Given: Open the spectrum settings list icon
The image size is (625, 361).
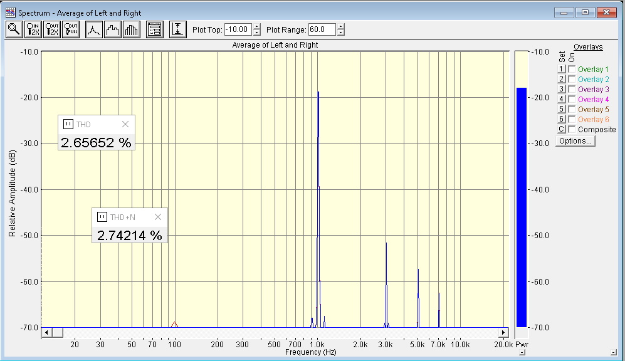Looking at the screenshot, I should [x=155, y=29].
